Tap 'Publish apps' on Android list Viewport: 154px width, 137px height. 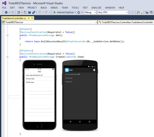point(68,82)
